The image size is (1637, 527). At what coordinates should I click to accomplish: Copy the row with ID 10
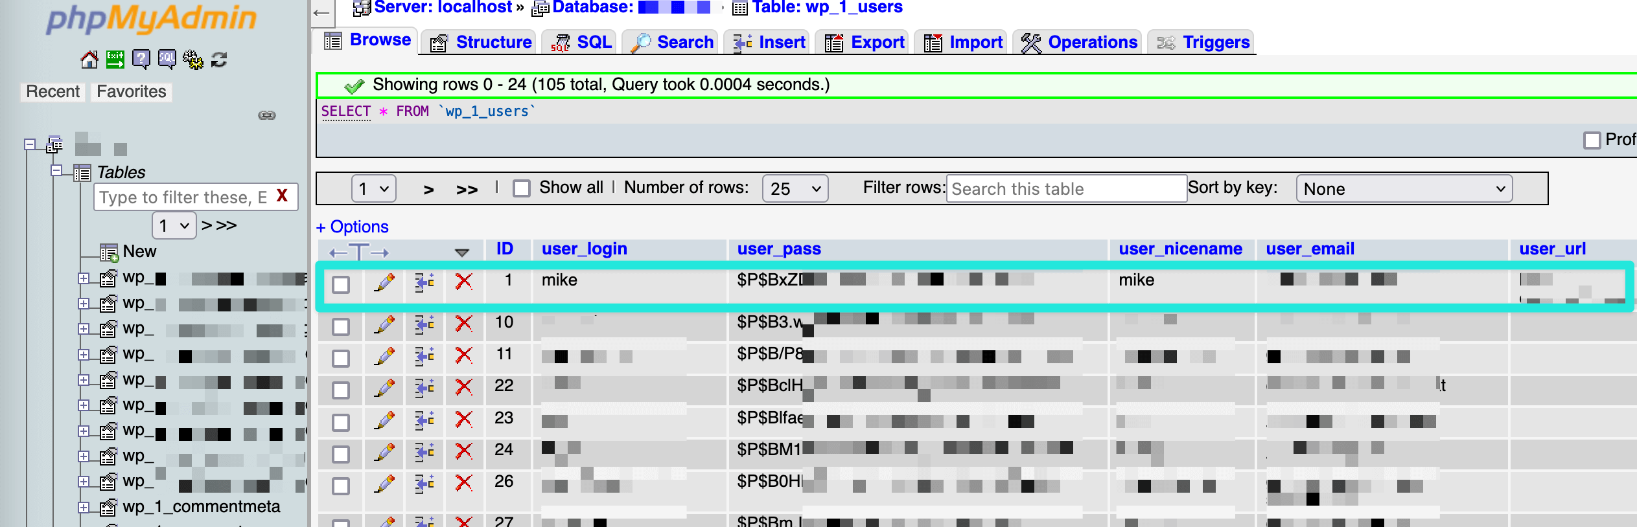(424, 324)
